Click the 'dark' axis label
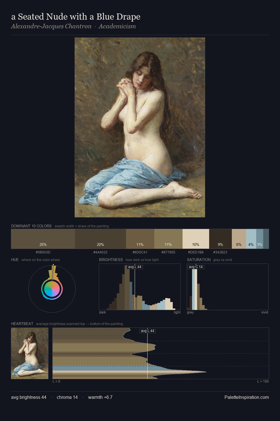Image resolution: width=280 pixels, height=421 pixels. 102,312
